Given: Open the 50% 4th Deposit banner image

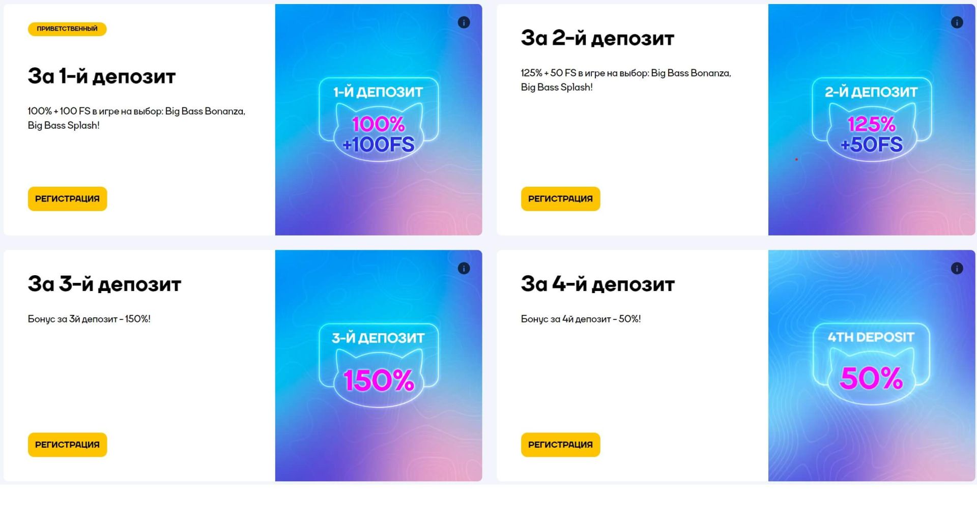Looking at the screenshot, I should pyautogui.click(x=871, y=366).
